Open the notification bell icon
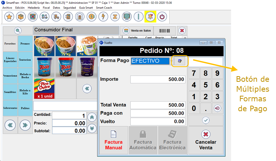Image resolution: width=276 pixels, height=161 pixels. pyautogui.click(x=150, y=17)
